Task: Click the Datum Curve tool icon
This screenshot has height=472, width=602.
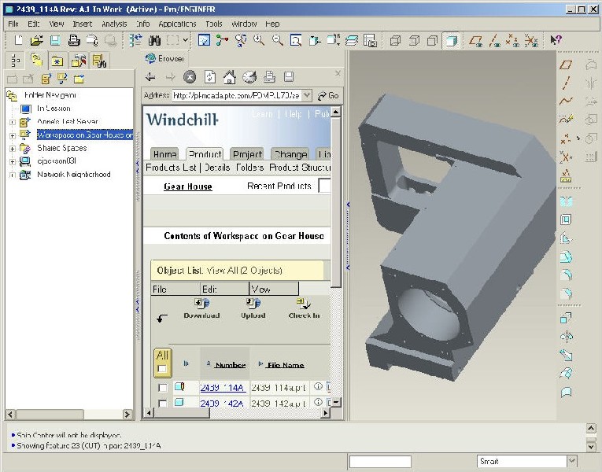Action: (x=566, y=101)
